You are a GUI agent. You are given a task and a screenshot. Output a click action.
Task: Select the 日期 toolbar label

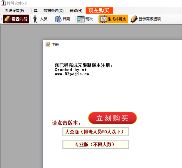coord(66,19)
